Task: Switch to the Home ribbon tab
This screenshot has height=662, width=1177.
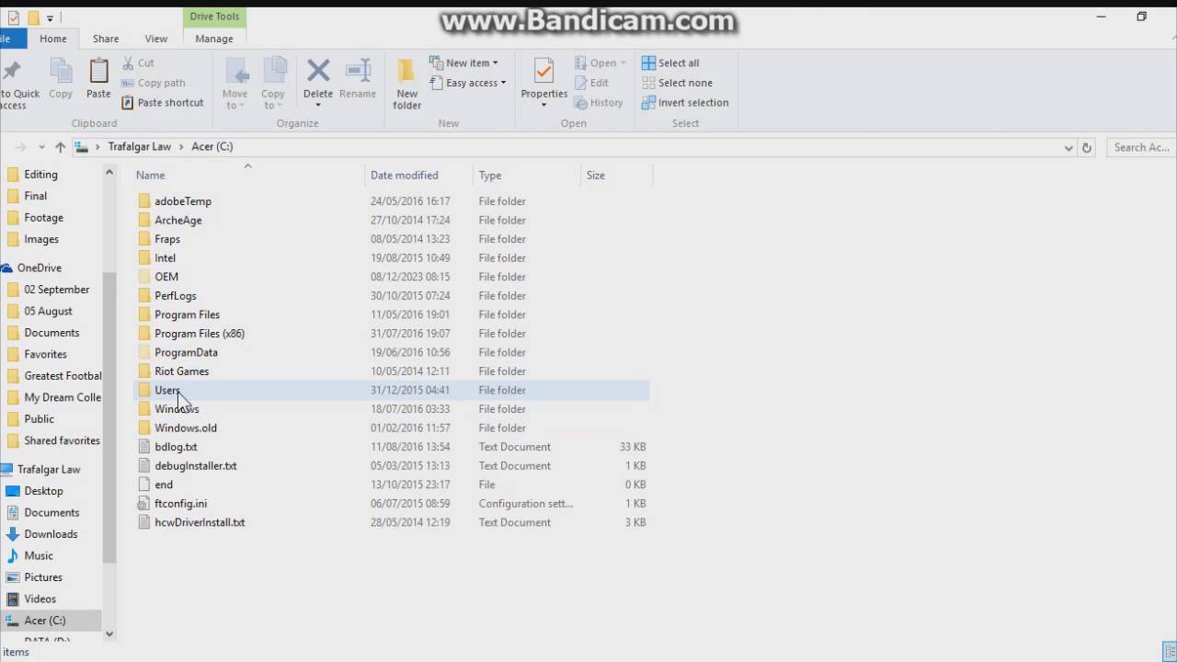Action: click(x=52, y=39)
